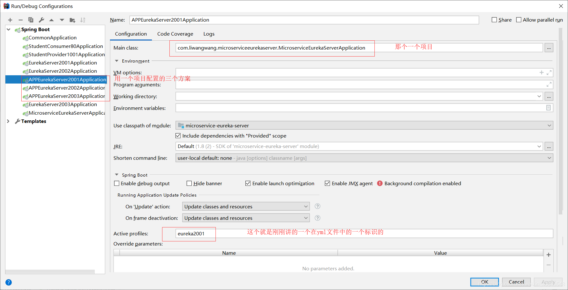The height and width of the screenshot is (290, 568).
Task: Click the background compilation warning icon
Action: (x=380, y=183)
